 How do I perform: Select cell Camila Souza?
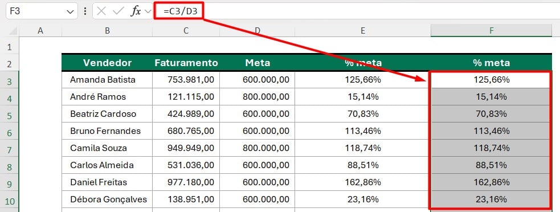[x=107, y=148]
